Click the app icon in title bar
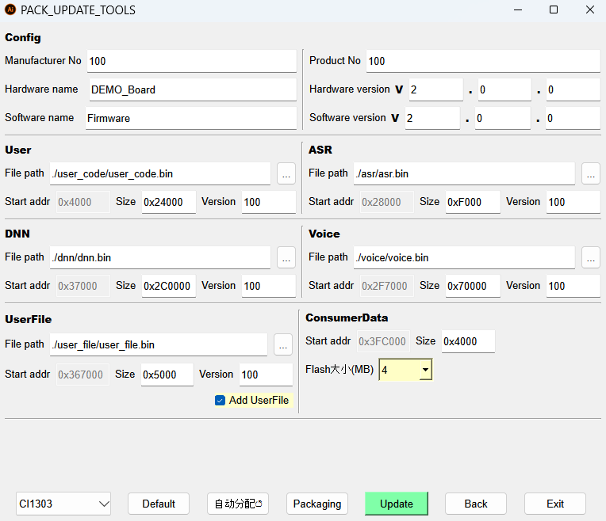606x521 pixels. coord(10,10)
